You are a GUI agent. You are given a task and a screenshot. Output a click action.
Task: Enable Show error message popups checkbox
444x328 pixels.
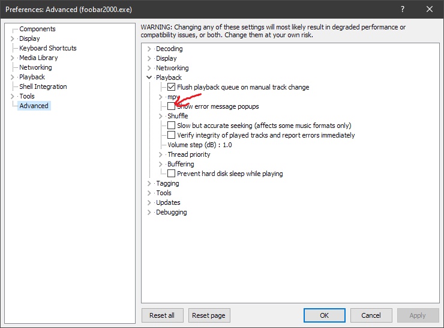171,106
